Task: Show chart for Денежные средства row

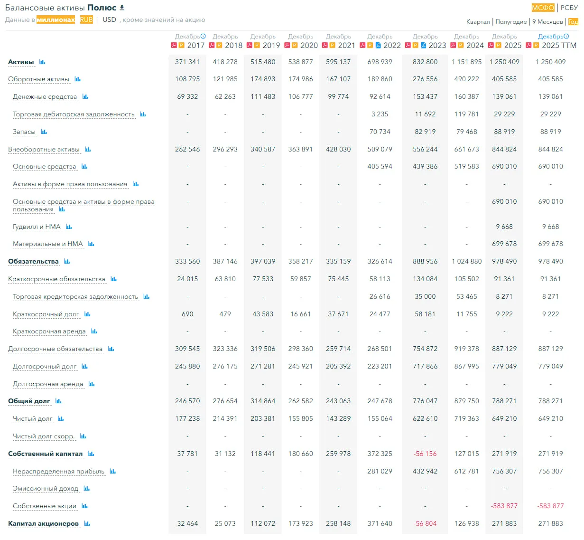Action: [x=85, y=96]
